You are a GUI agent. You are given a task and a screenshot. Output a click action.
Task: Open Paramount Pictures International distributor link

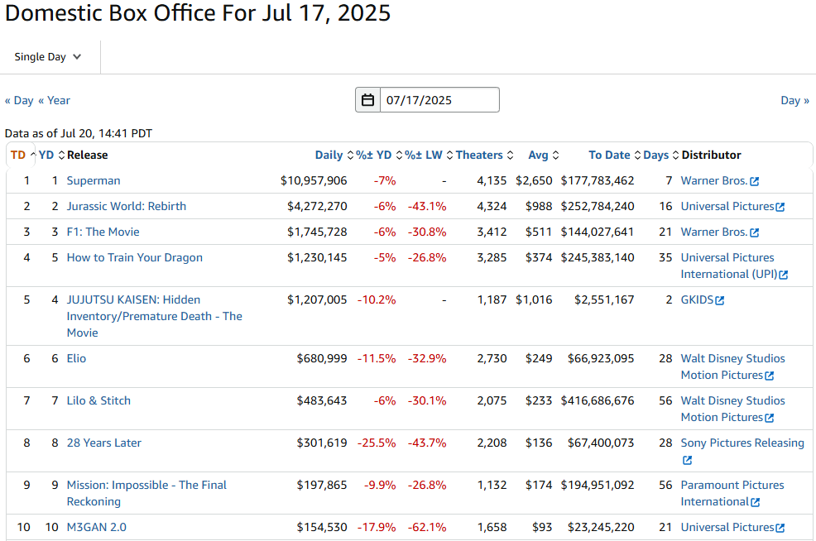click(732, 493)
